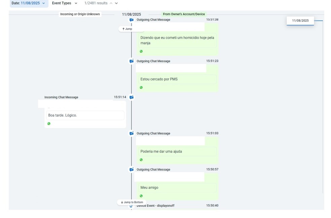The image size is (331, 218).
Task: Click the 15:51:23 timestamp
Action: coord(212,61)
